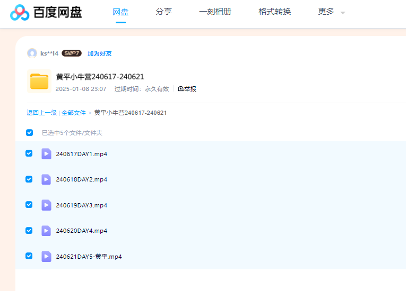This screenshot has height=291, width=406.
Task: Switch to the 网盘 tab
Action: click(x=120, y=12)
